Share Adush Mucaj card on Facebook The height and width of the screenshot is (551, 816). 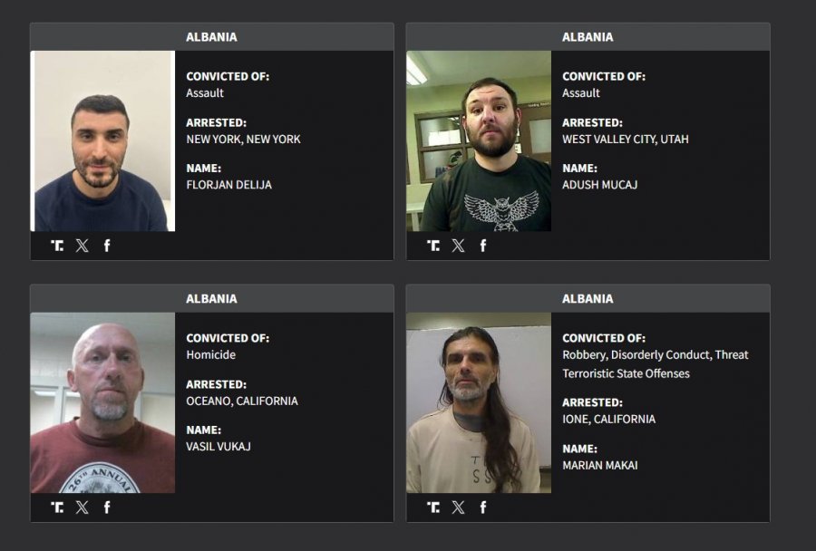[x=483, y=246]
